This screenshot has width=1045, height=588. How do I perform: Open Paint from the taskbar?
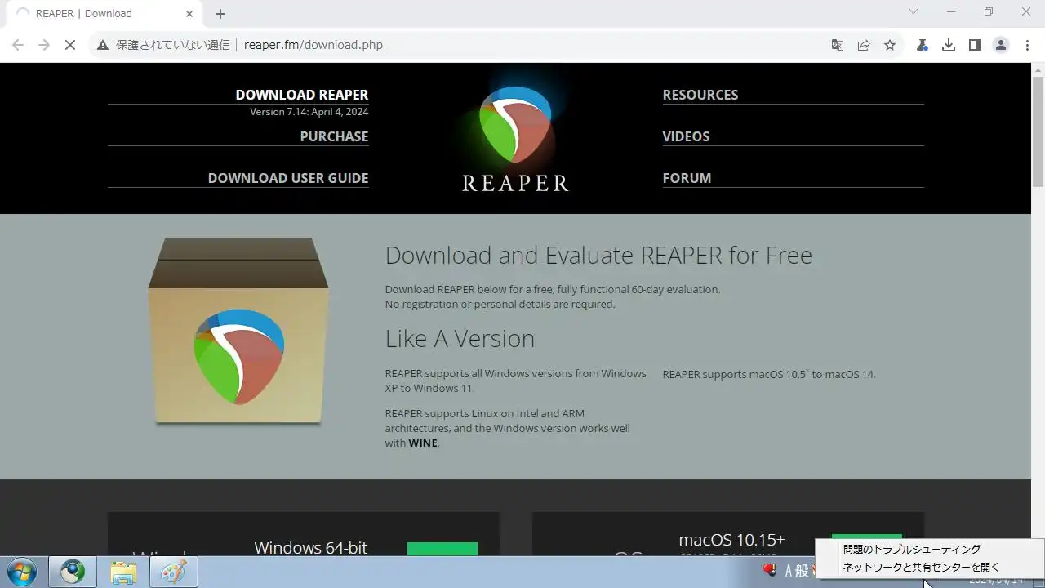(x=173, y=572)
